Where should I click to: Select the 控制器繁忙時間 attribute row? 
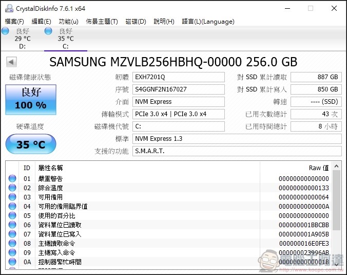[169, 262]
